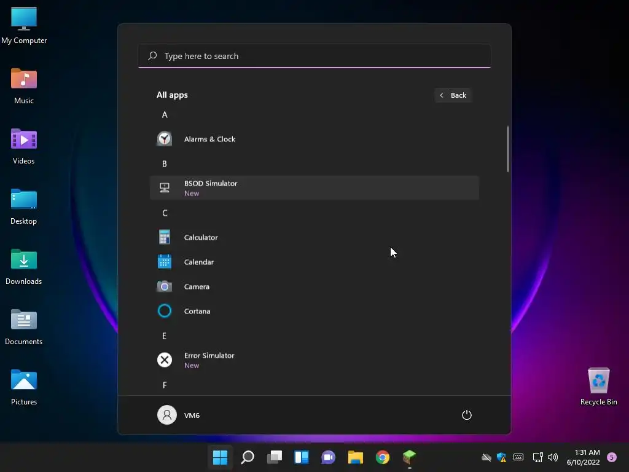The width and height of the screenshot is (629, 472).
Task: Open network status tray icon
Action: (x=537, y=457)
